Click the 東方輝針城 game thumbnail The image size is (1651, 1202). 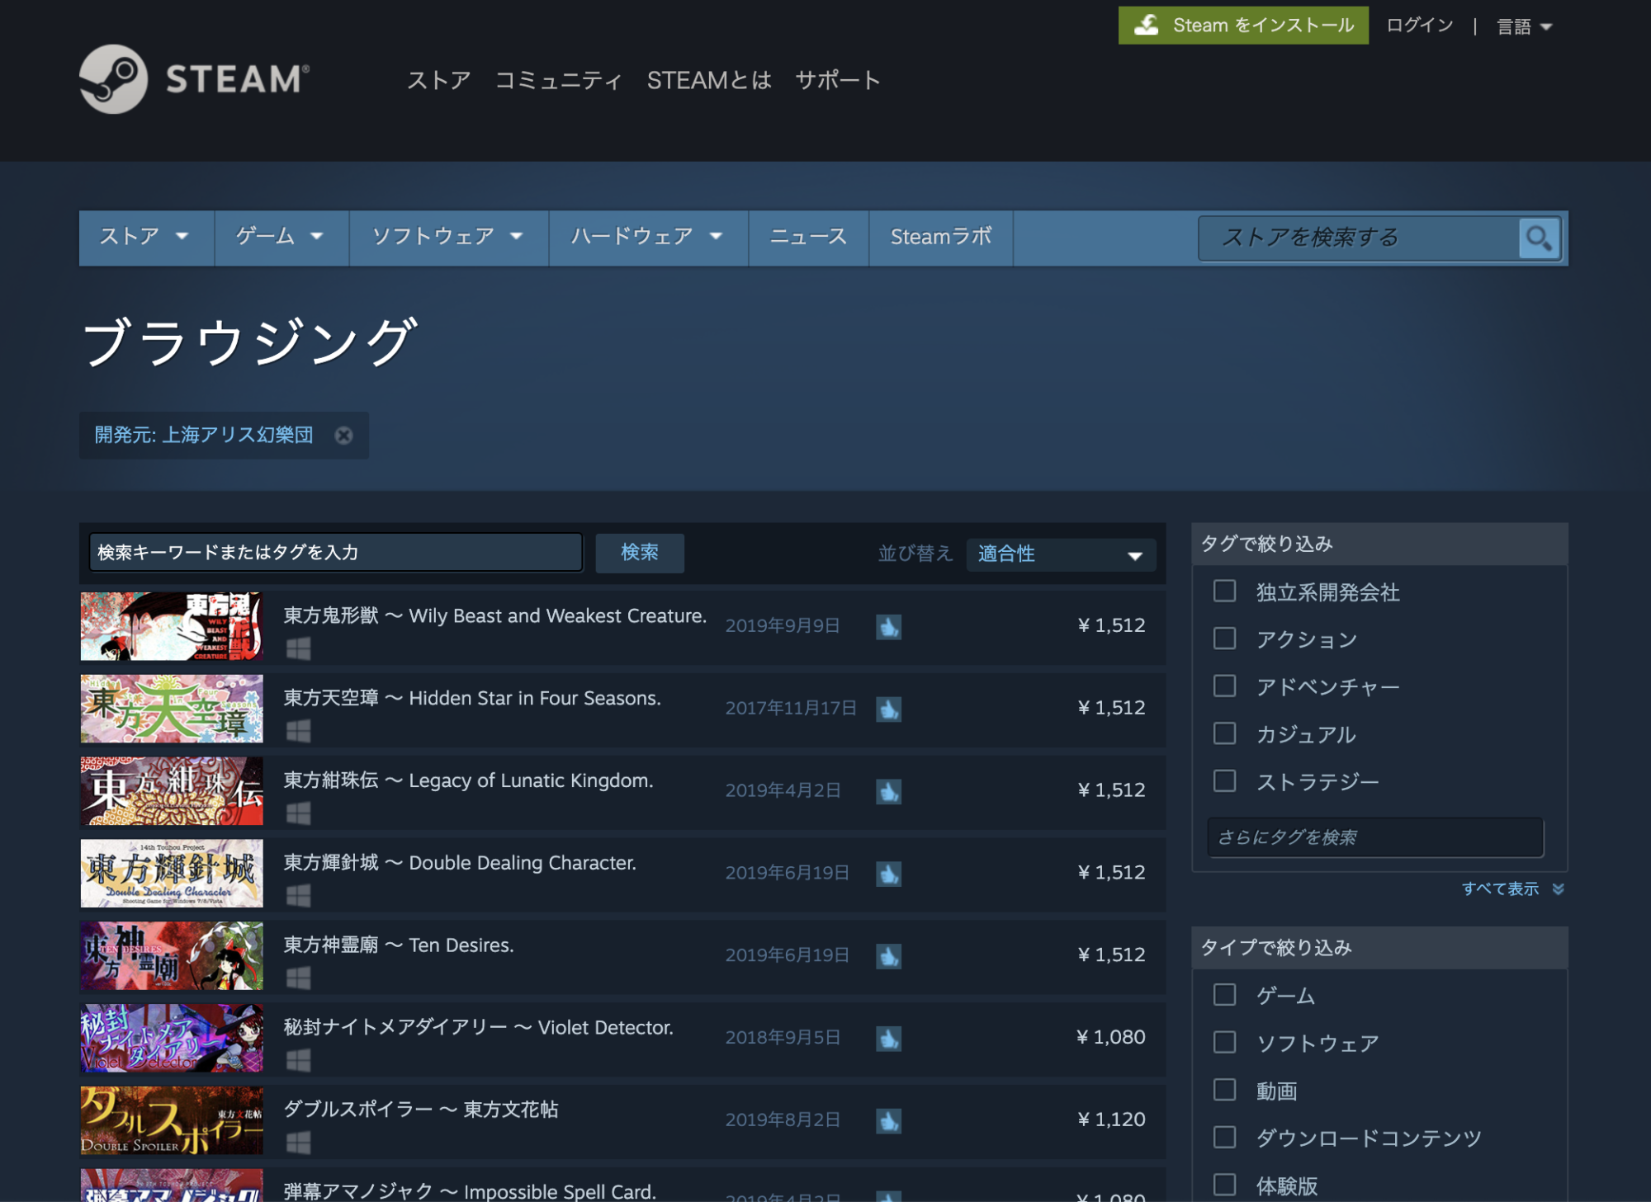(172, 874)
